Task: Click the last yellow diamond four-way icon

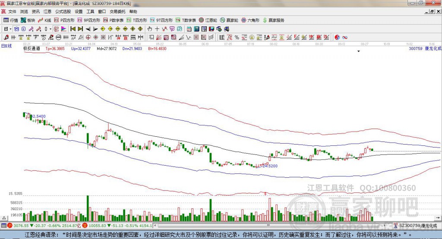Action: coord(140,29)
